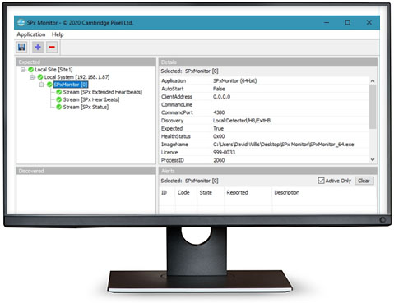Select SPxMonitor [0] tree item
The height and width of the screenshot is (303, 394).
(71, 85)
